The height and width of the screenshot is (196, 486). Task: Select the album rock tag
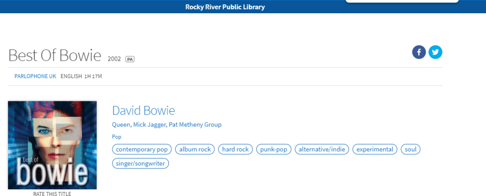click(195, 150)
